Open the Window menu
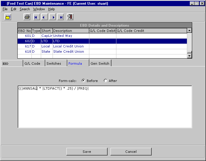 (x=39, y=9)
